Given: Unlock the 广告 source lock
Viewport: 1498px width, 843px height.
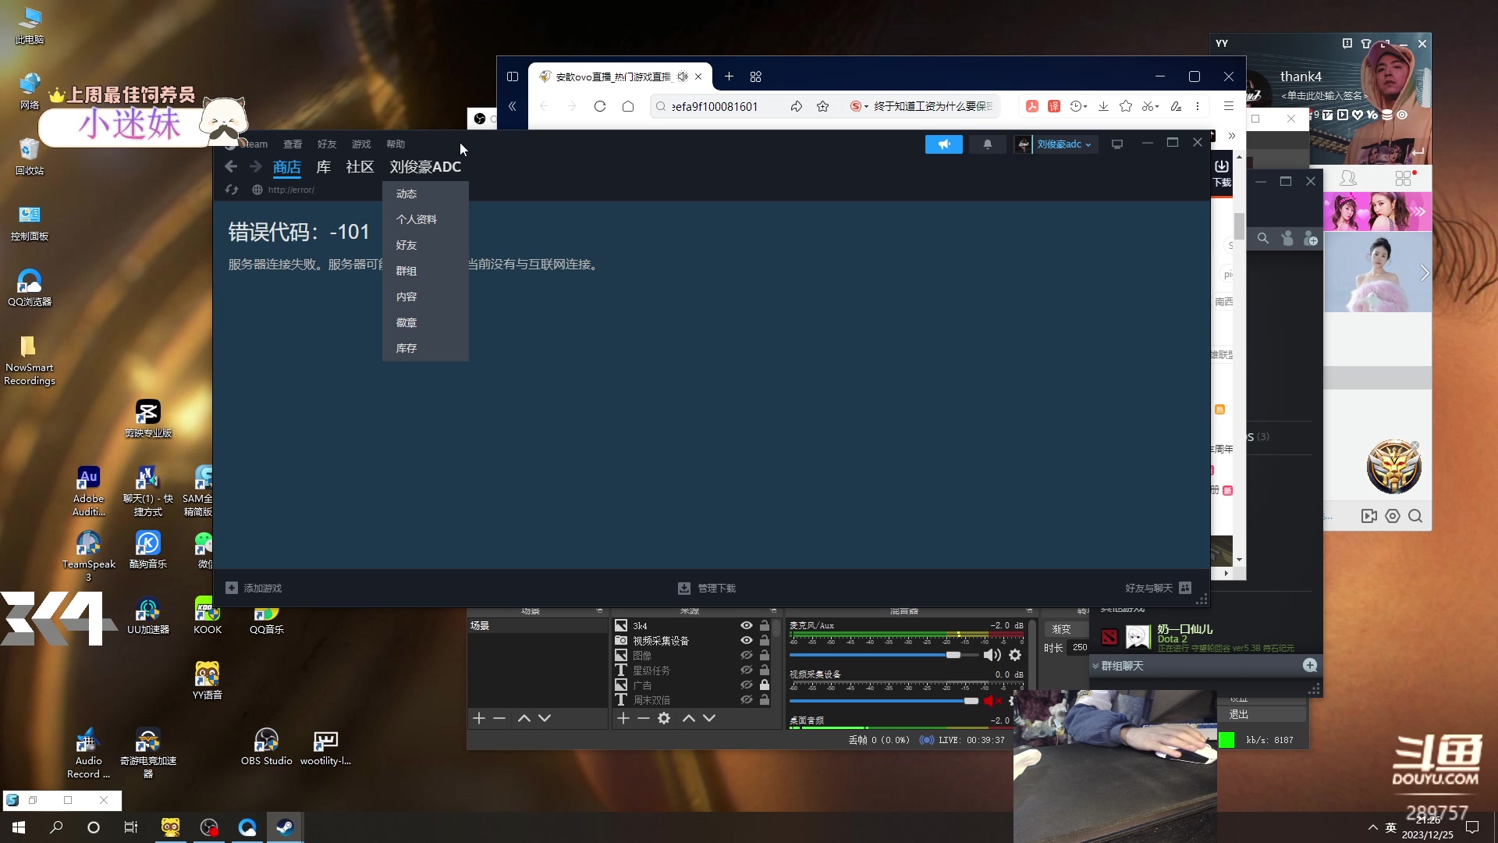Looking at the screenshot, I should [x=765, y=685].
